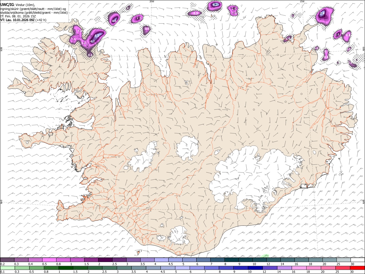Click the '5.8' precipitation value in the northeast
Viewport: 365px width, 274px height.
coord(323,13)
